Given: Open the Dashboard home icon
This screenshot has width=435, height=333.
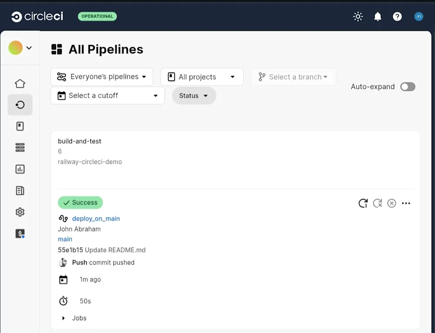Looking at the screenshot, I should tap(20, 83).
